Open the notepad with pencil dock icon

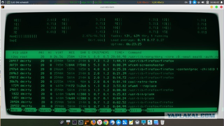[x=131, y=122]
